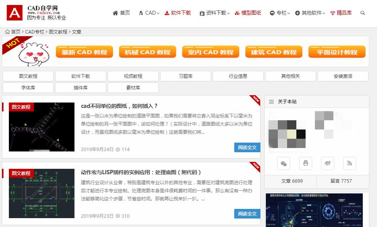This screenshot has width=377, height=227.
Task: Click the QQ icon under 关于本站
Action: pos(305,163)
